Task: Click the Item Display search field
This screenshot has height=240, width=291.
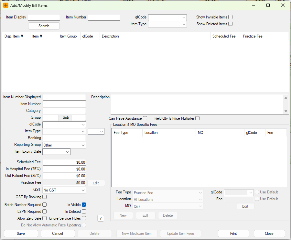Action: click(x=44, y=17)
